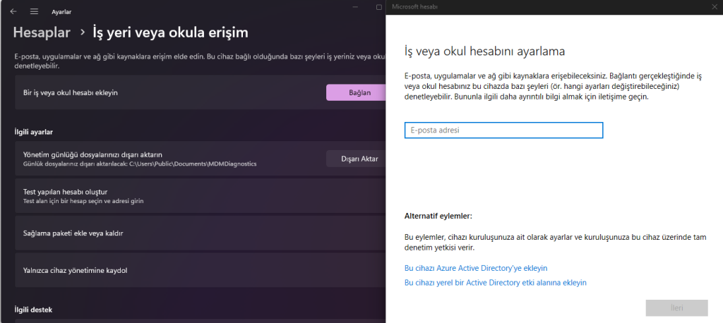The width and height of the screenshot is (723, 323).
Task: Click the breadcrumb chevron after Hesaplar
Action: point(82,32)
